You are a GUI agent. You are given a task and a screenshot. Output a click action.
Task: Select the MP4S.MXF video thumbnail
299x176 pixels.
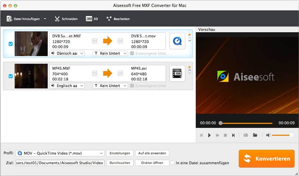coord(31,76)
